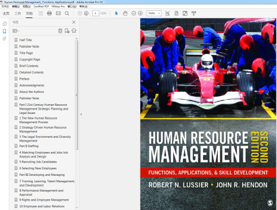Open bookmark options dropdown menu
This screenshot has width=277, height=210.
pos(16,31)
